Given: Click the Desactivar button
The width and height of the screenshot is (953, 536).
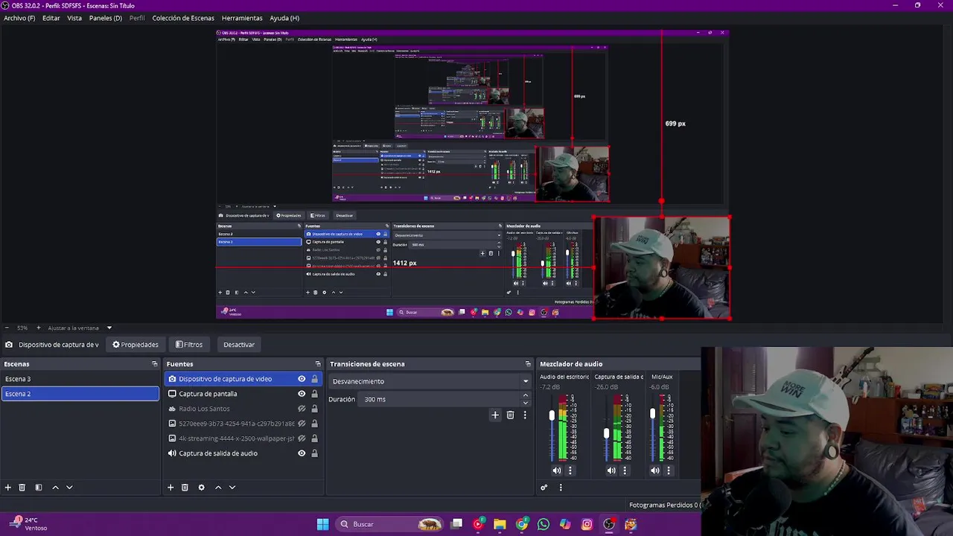Looking at the screenshot, I should pos(239,345).
